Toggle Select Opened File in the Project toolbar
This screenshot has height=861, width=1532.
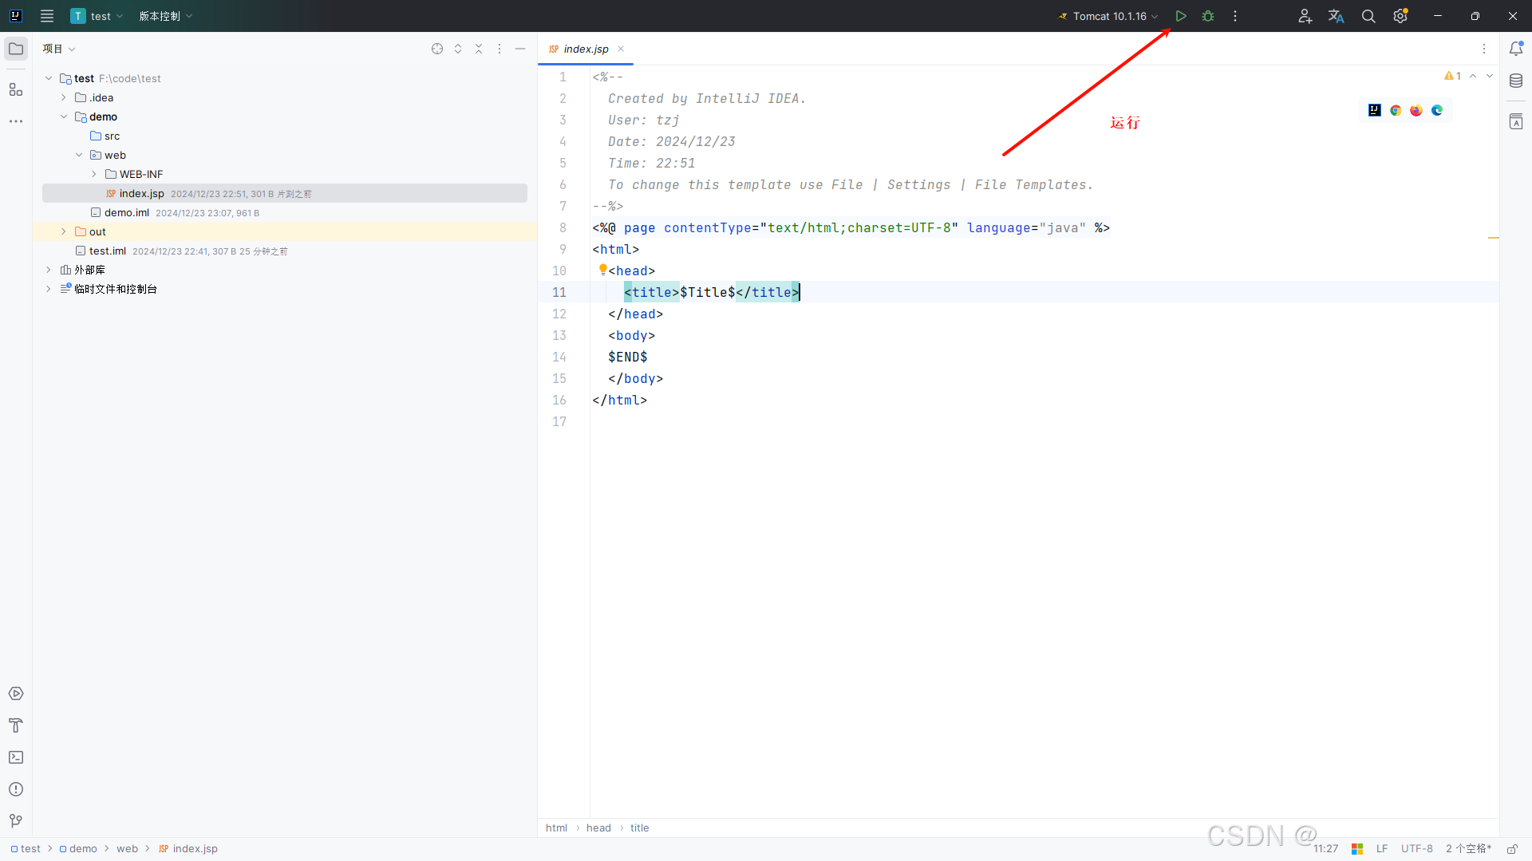[437, 49]
